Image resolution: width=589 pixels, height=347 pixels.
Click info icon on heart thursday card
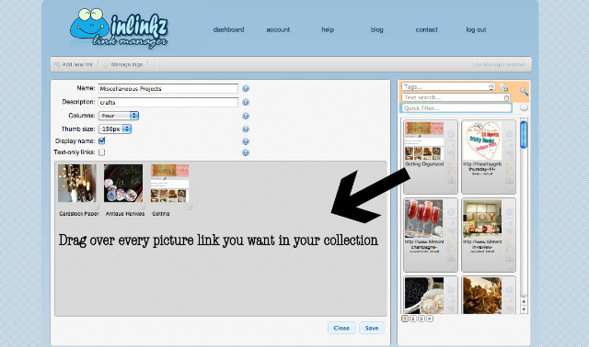click(509, 134)
